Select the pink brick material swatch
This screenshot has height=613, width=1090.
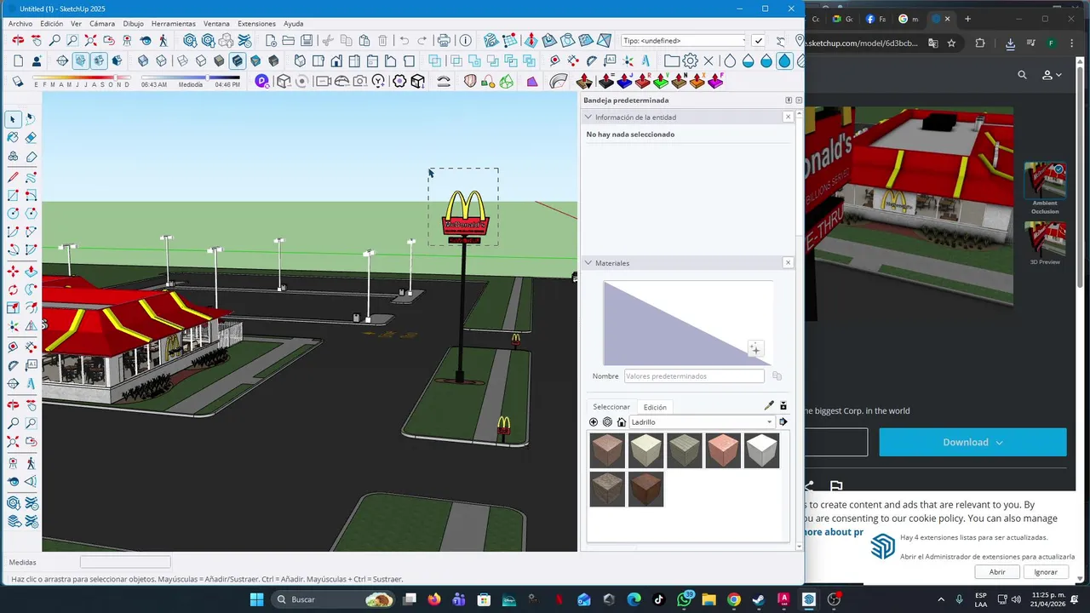(723, 450)
